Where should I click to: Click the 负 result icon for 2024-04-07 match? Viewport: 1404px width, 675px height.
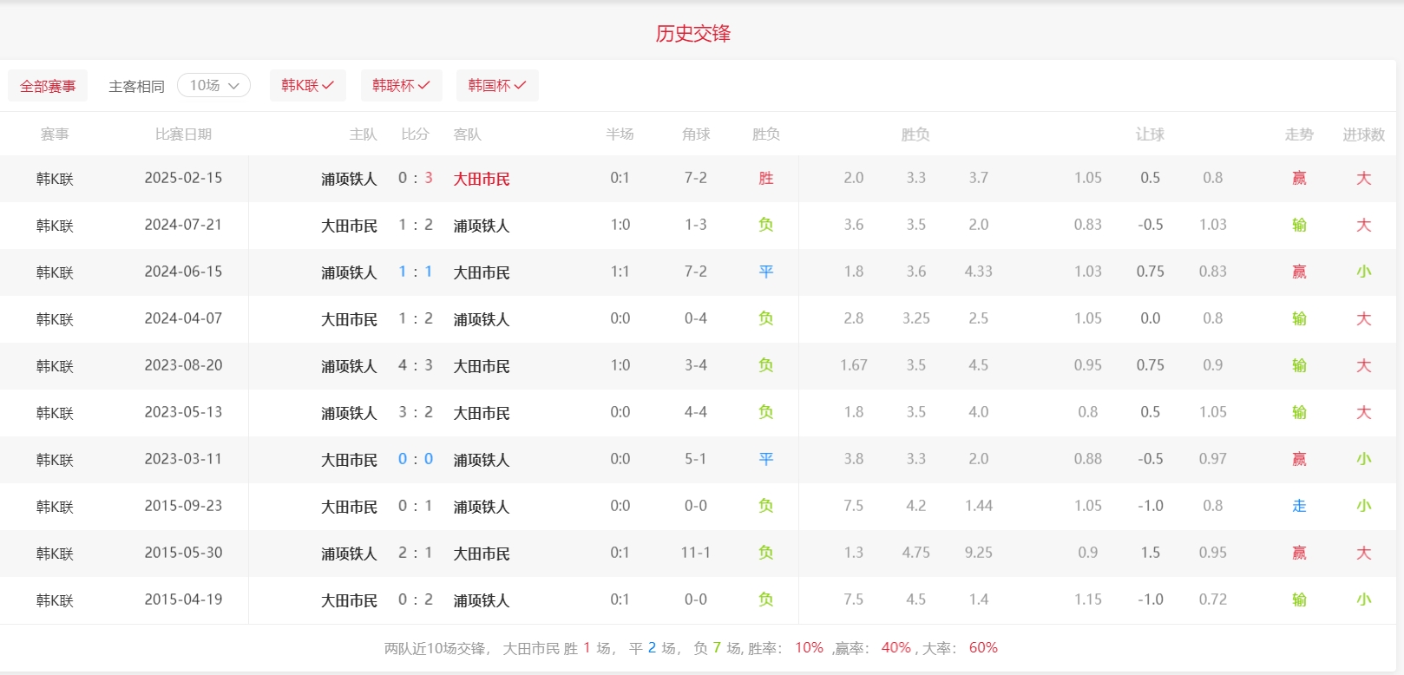[x=765, y=318]
